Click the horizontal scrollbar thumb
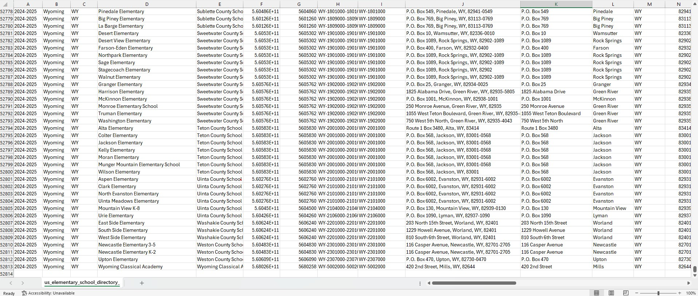698x296 pixels. tap(474, 283)
